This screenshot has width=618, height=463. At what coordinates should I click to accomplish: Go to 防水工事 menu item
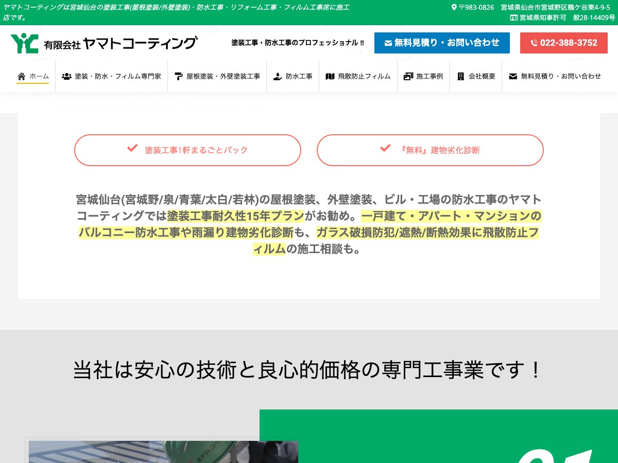[x=293, y=76]
